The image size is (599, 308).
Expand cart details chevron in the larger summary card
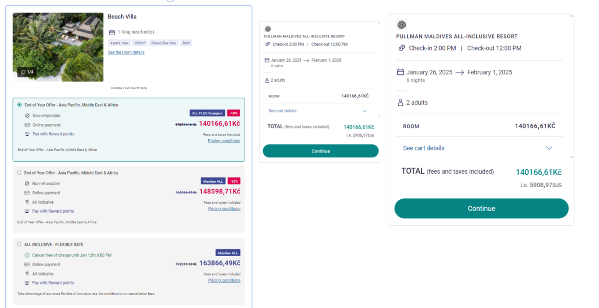pos(549,148)
